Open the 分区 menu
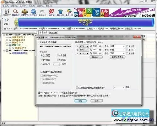Image resolution: width=157 pixels, height=126 pixels. 23,6
